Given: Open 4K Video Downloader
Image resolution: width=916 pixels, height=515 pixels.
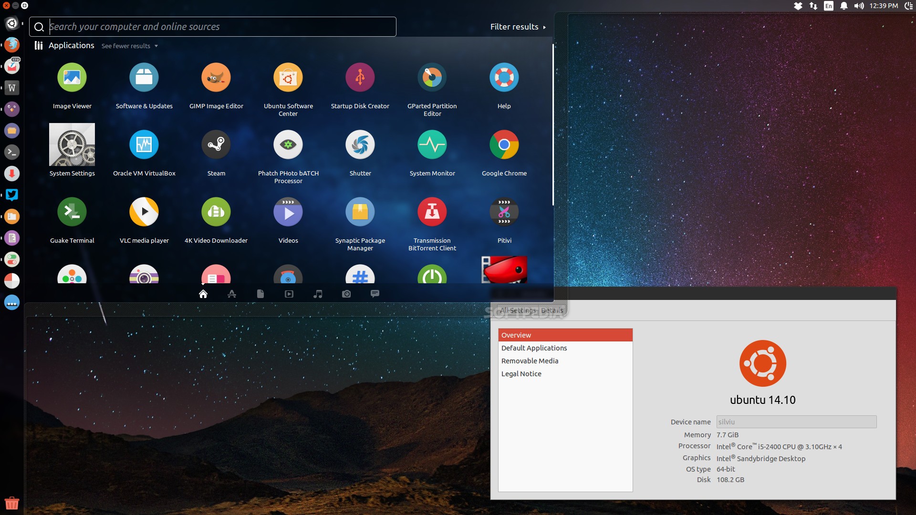Looking at the screenshot, I should (x=216, y=212).
